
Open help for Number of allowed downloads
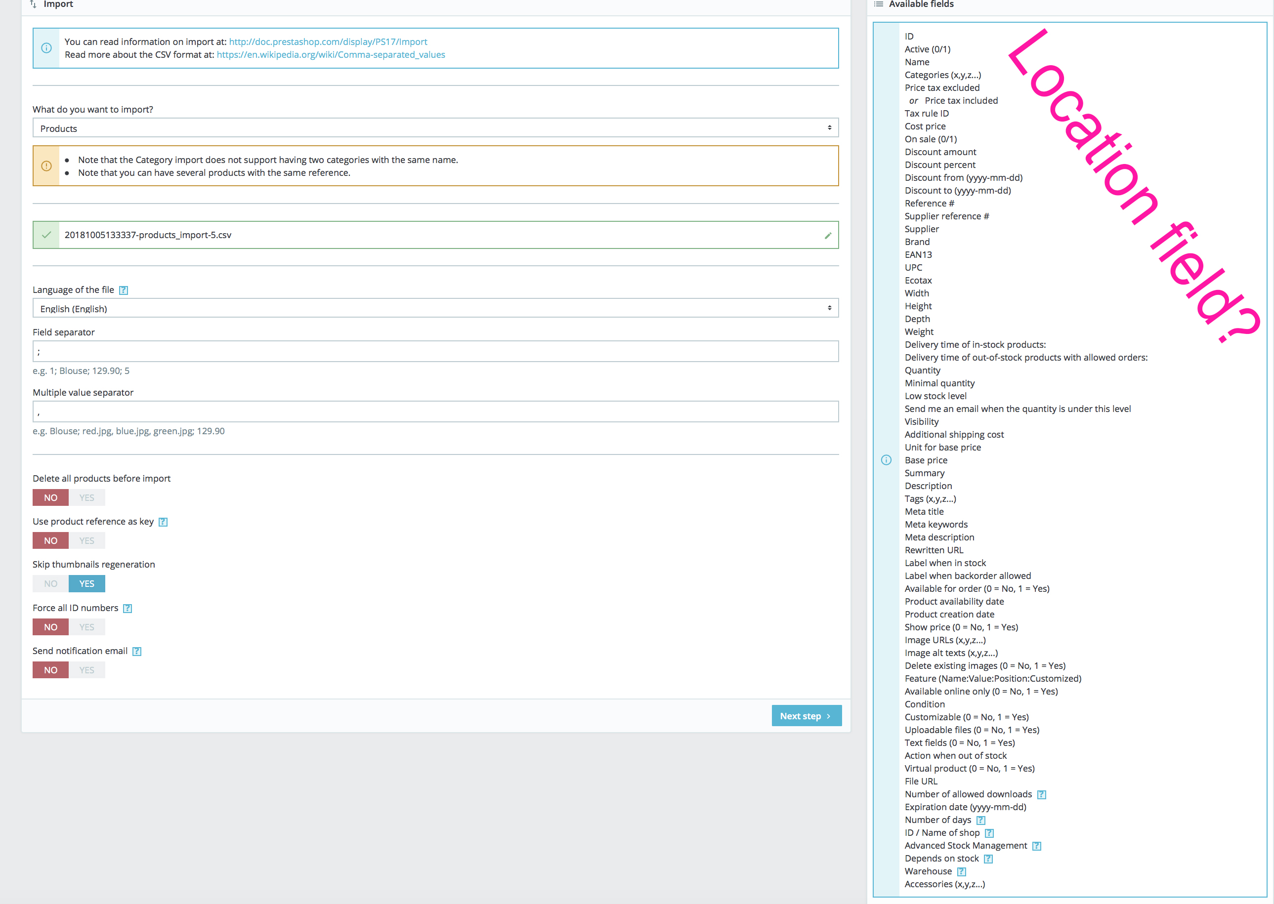click(1042, 794)
